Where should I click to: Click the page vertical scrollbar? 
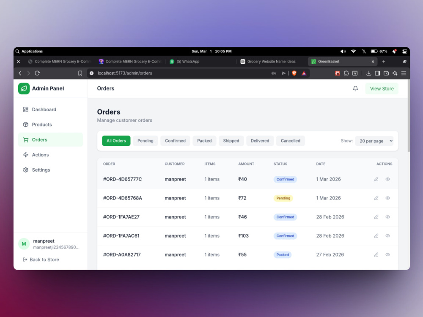coord(409,116)
